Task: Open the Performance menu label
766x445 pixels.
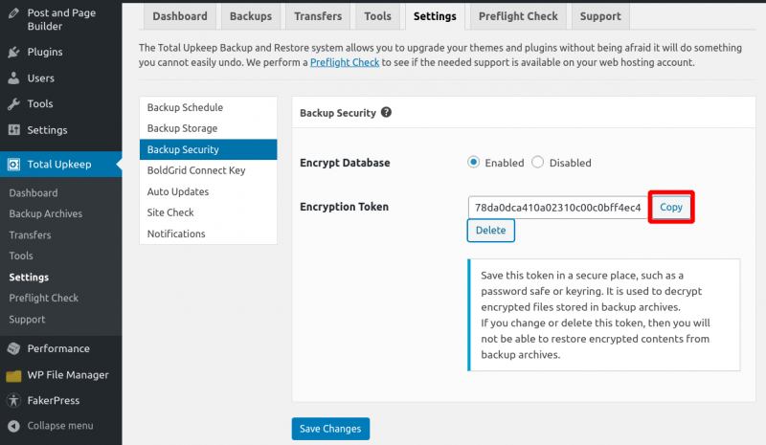Action: coord(58,348)
